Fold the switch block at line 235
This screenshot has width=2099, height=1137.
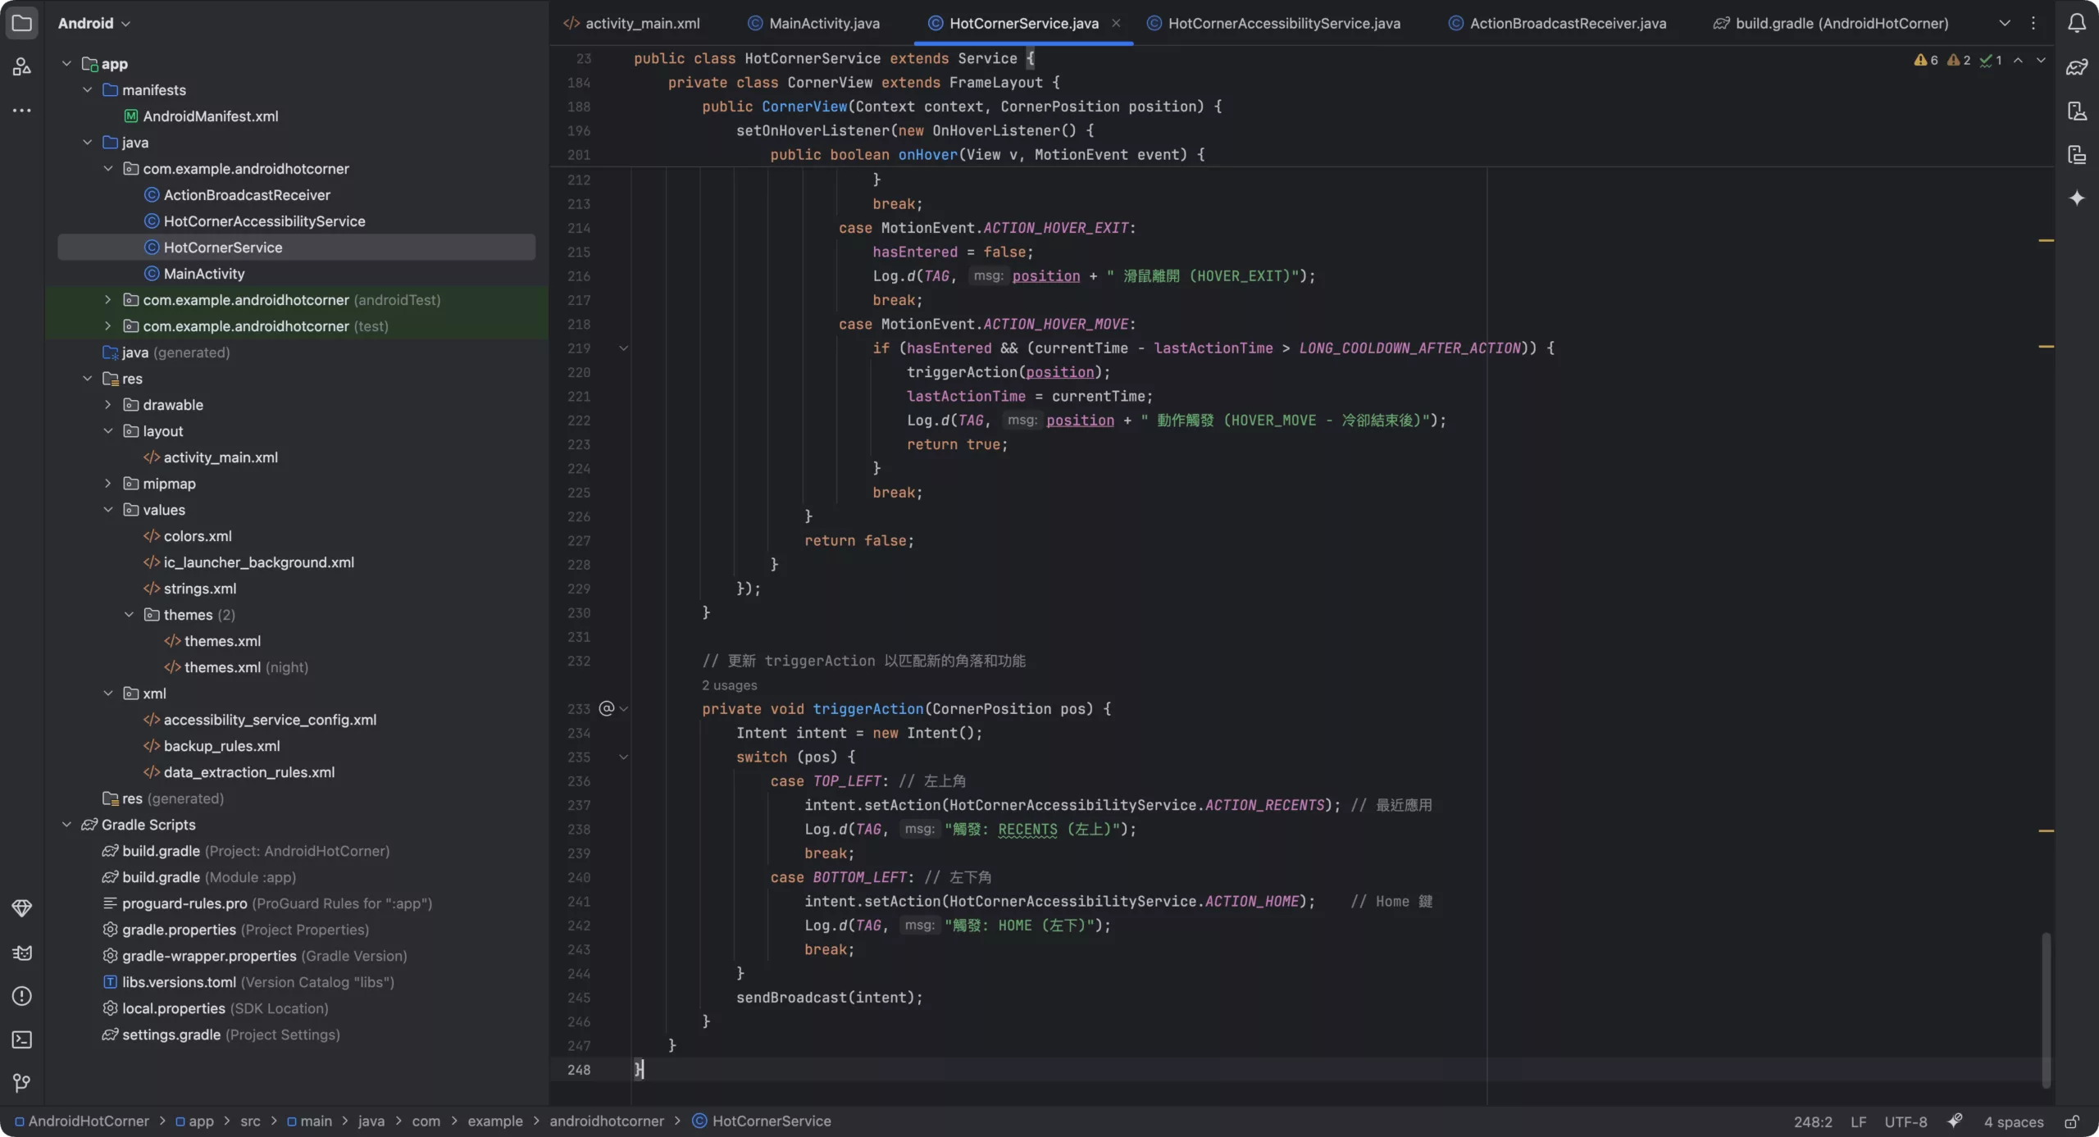[x=624, y=757]
